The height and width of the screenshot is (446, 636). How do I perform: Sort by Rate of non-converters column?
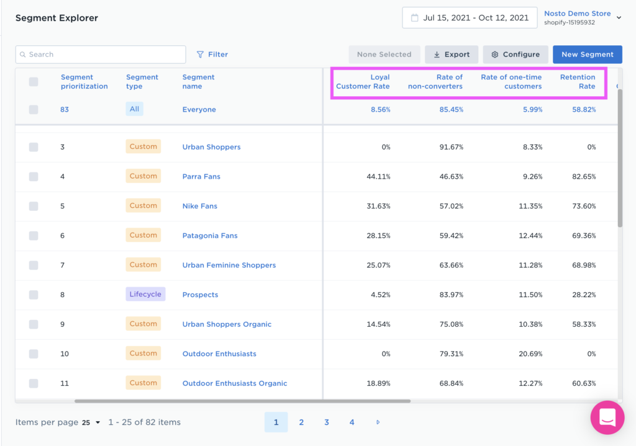[x=435, y=81]
